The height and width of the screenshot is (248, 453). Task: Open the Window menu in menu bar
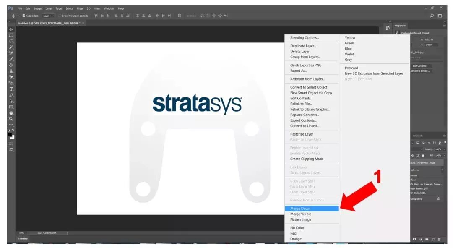click(x=109, y=8)
